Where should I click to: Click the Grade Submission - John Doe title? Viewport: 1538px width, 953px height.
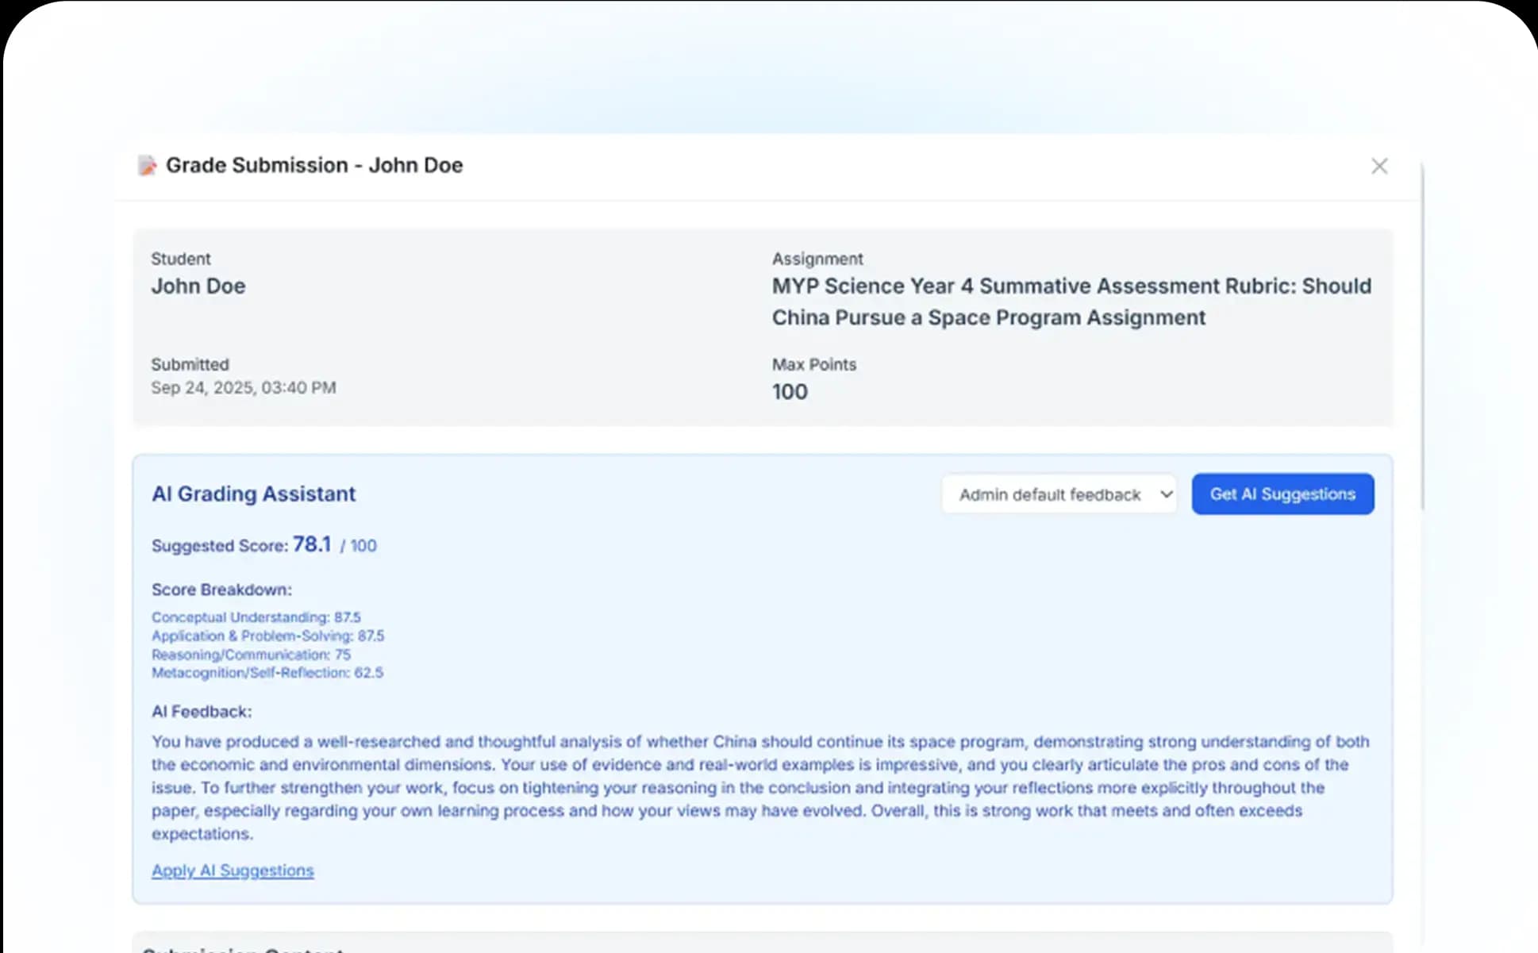314,165
